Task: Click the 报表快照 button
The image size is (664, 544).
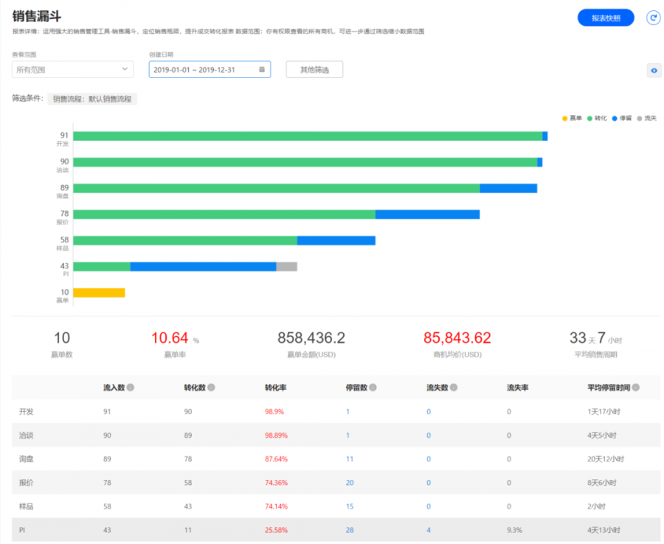Action: tap(606, 18)
